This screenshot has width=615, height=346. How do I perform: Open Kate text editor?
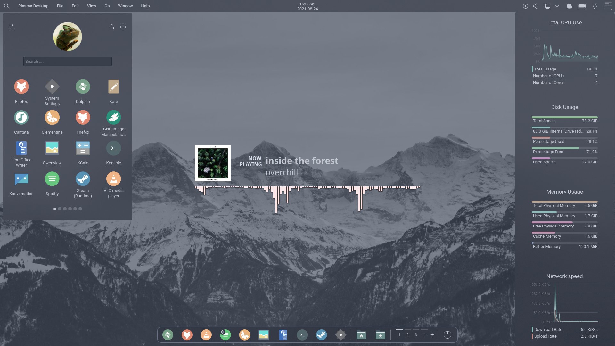coord(113,87)
